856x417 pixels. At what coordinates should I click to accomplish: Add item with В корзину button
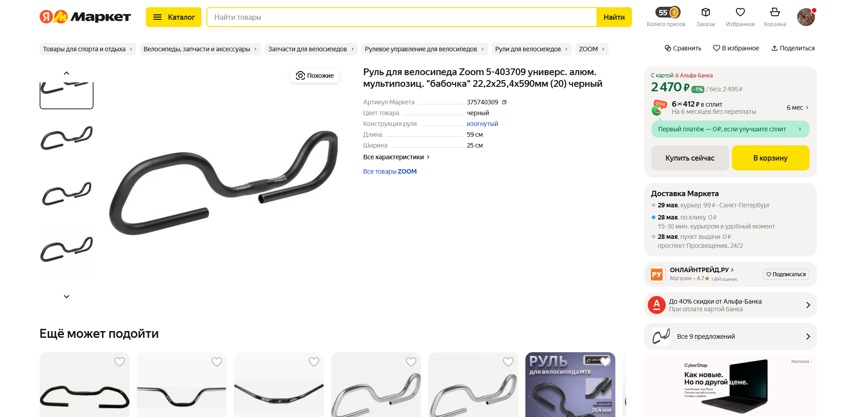tap(771, 158)
